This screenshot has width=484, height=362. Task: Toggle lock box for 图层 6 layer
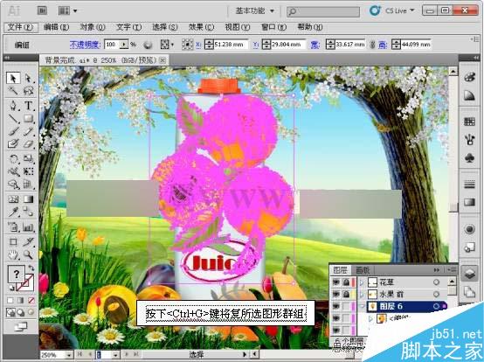(346, 306)
